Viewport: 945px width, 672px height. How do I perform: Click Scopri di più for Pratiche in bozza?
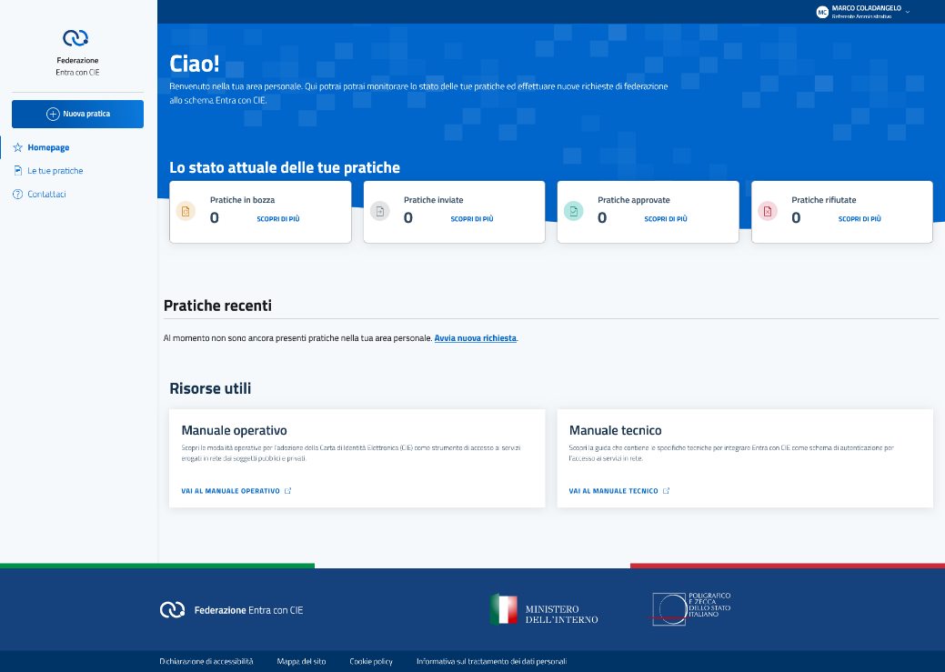pyautogui.click(x=278, y=219)
